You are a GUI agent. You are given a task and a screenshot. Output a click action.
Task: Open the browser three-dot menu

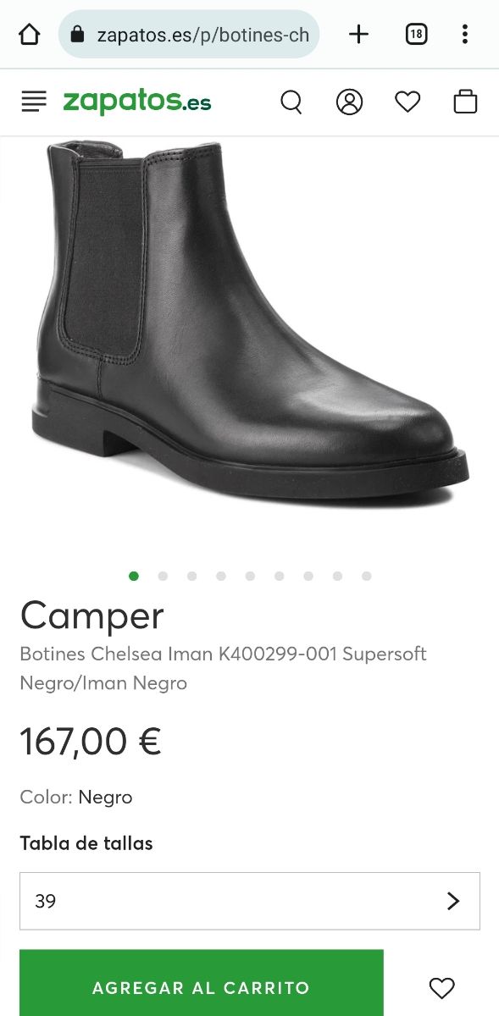click(x=465, y=34)
